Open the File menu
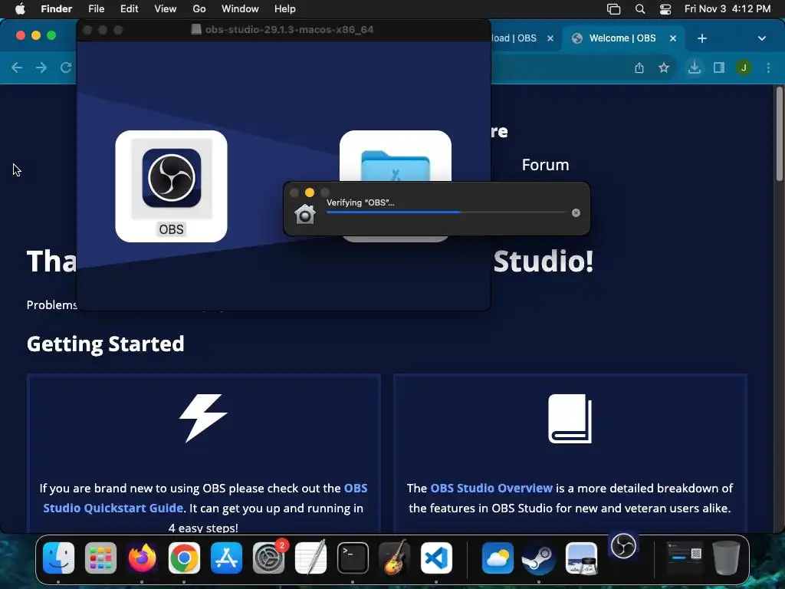785x589 pixels. point(96,9)
